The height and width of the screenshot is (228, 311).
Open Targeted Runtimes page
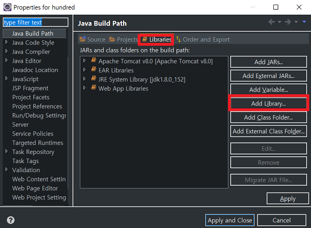click(x=38, y=143)
